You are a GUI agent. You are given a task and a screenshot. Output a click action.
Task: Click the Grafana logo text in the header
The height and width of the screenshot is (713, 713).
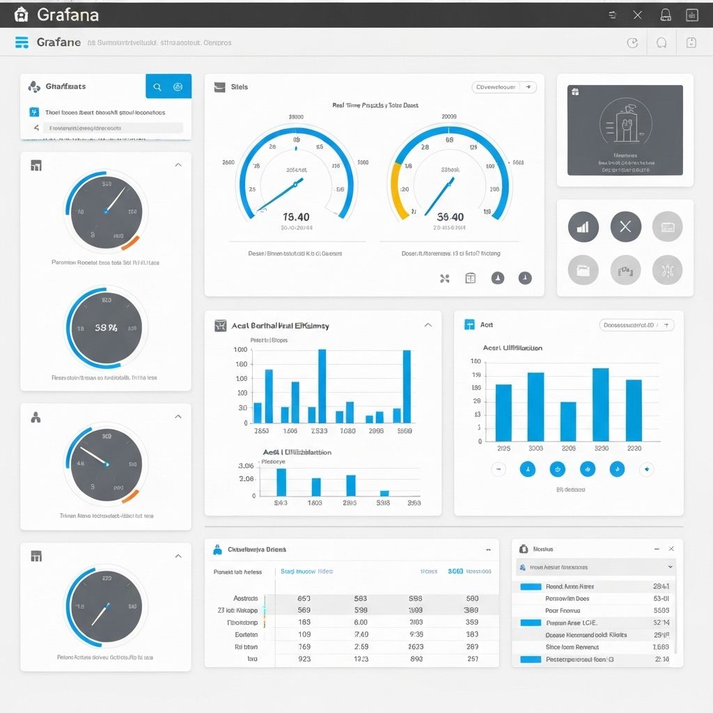59,42
